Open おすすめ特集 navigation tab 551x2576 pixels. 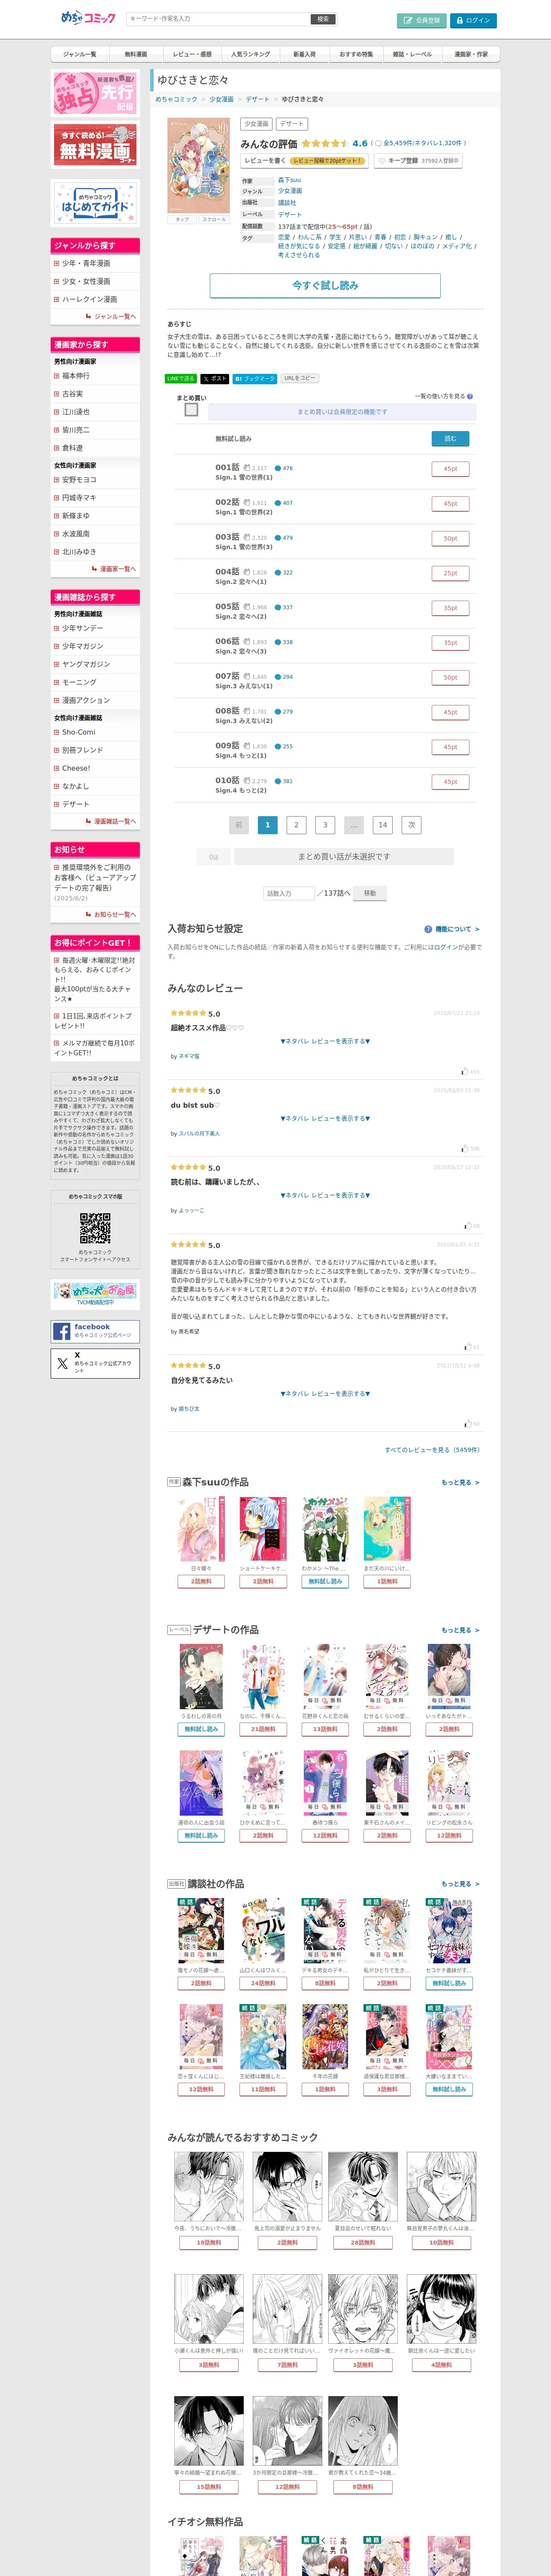pos(356,54)
